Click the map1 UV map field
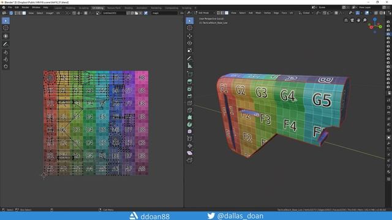 point(165,13)
